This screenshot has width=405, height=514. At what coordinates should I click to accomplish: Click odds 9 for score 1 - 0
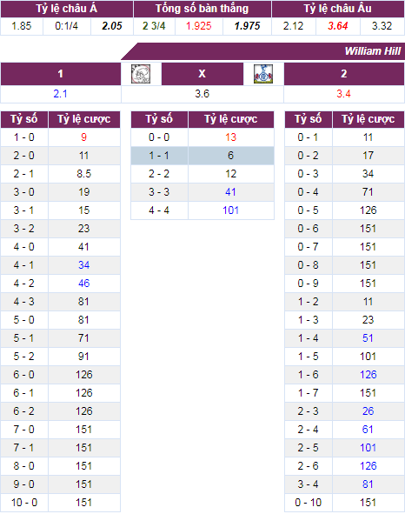point(84,137)
